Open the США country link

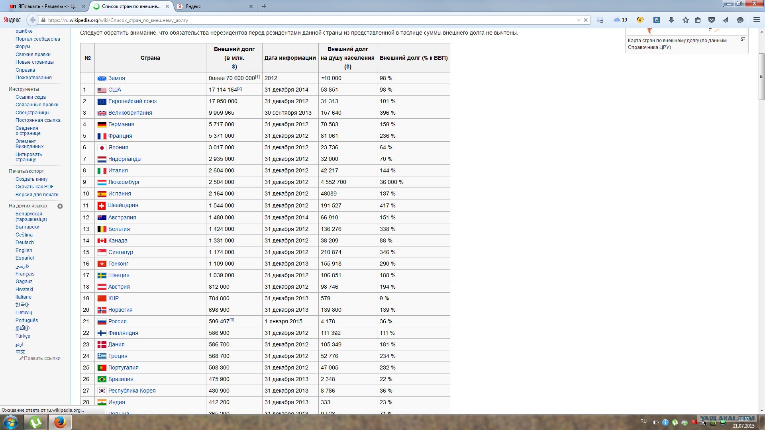(115, 90)
